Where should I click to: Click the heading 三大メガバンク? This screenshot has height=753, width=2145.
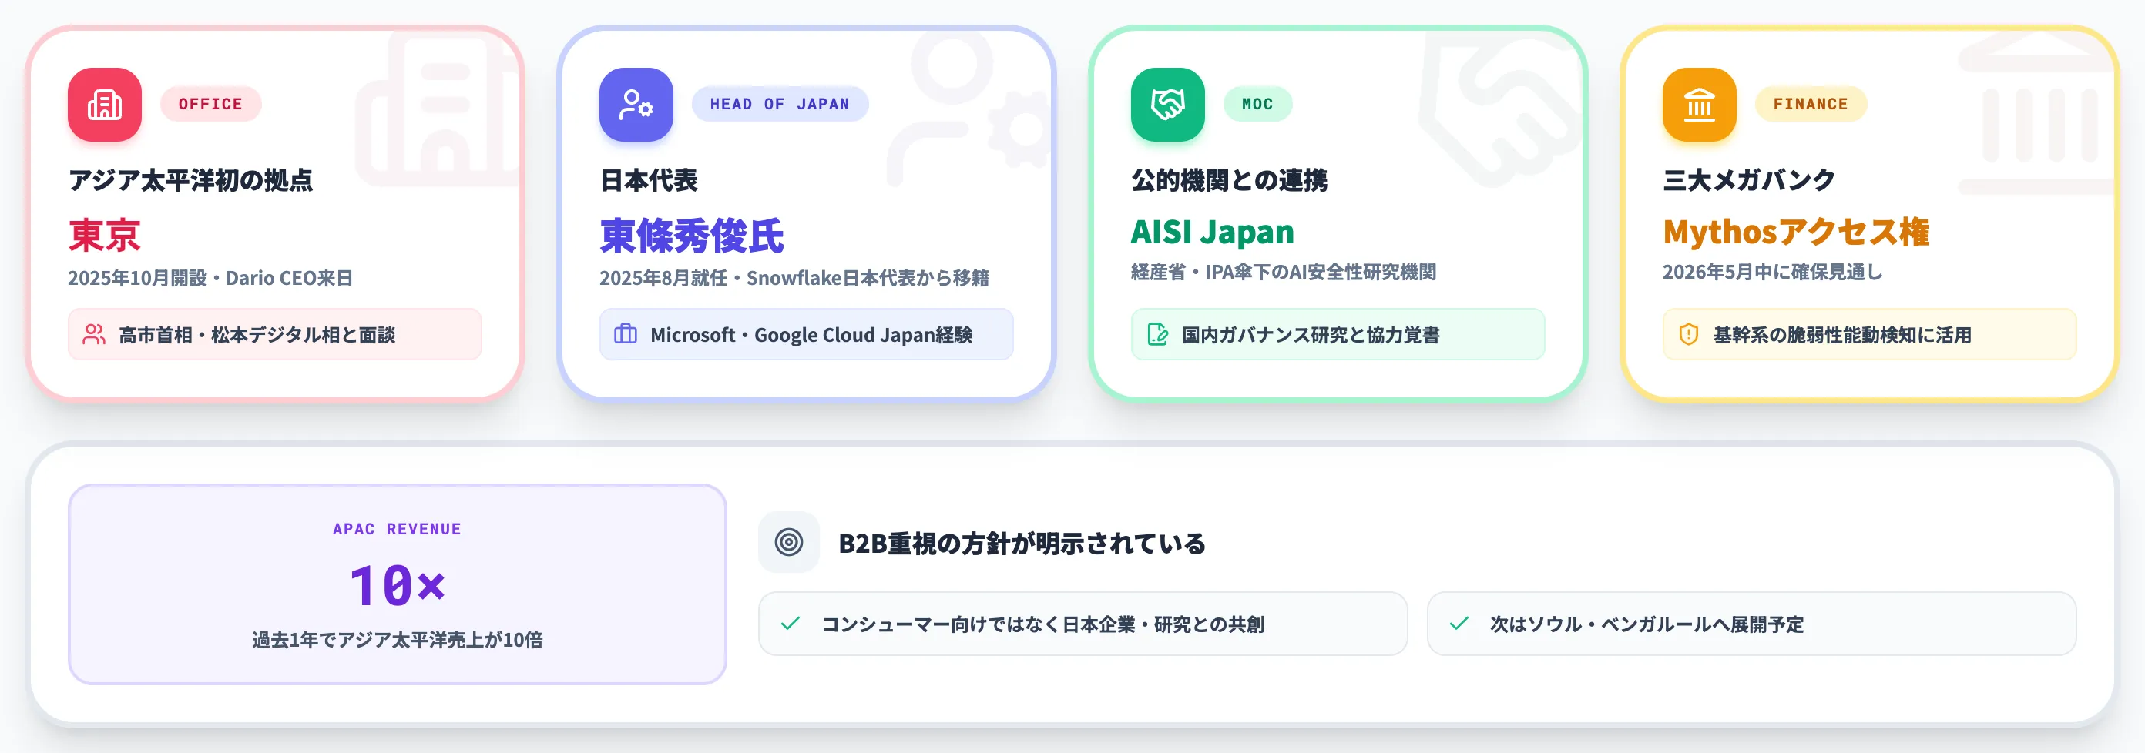(x=1749, y=179)
